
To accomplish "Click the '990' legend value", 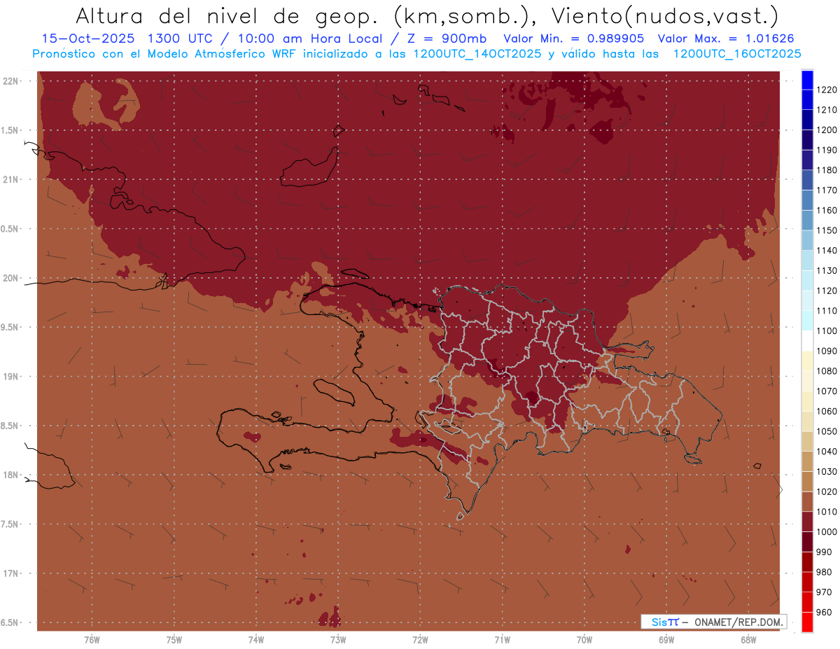I will [x=825, y=552].
